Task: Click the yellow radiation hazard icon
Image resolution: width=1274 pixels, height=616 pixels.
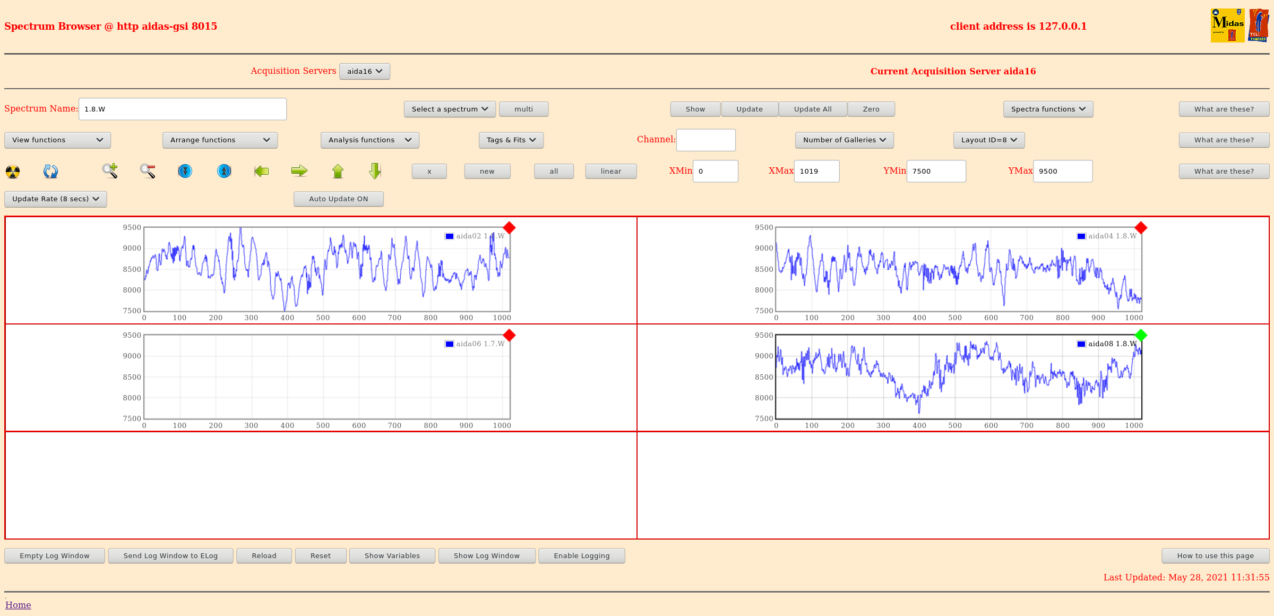Action: pos(13,172)
